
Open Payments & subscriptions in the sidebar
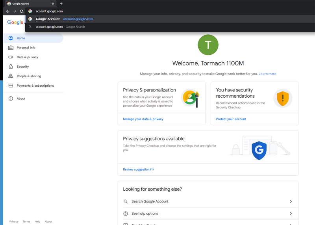click(x=33, y=86)
